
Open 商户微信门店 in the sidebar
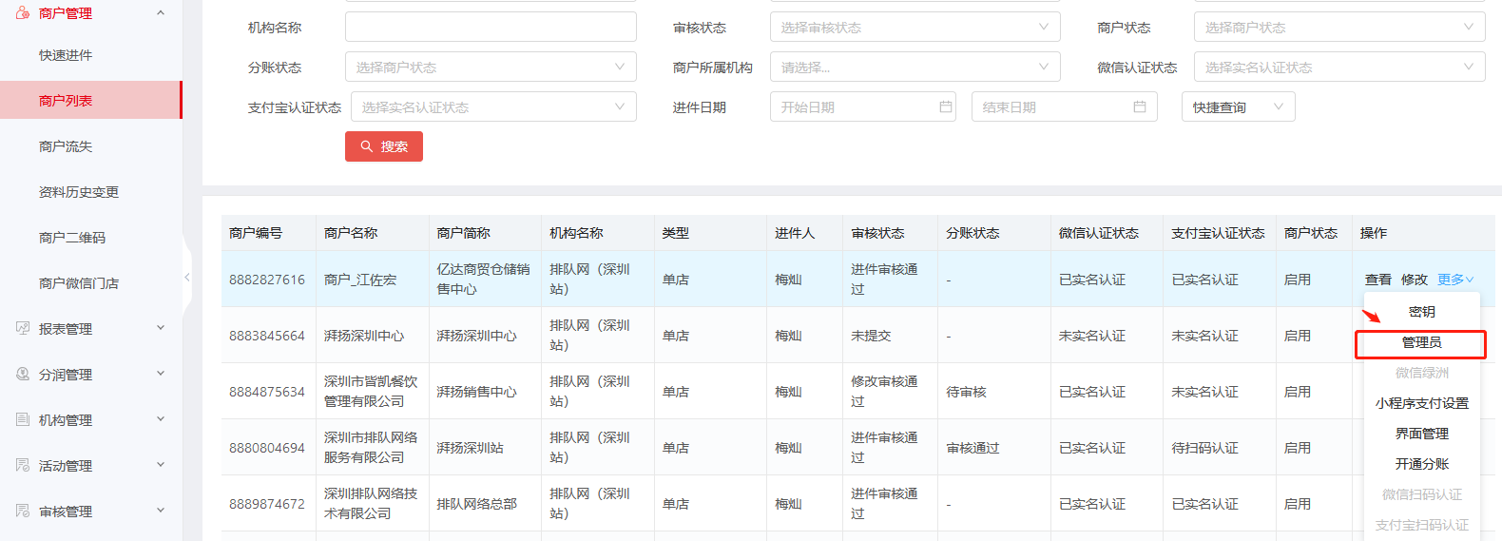(79, 283)
